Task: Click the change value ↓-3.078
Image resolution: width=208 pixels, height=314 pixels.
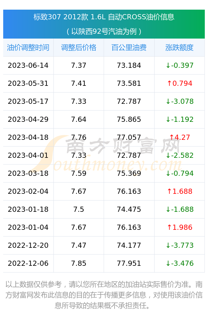Action: point(180,102)
